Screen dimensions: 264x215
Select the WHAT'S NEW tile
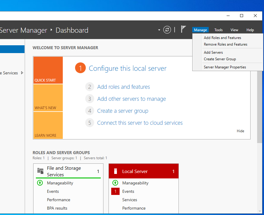point(48,98)
